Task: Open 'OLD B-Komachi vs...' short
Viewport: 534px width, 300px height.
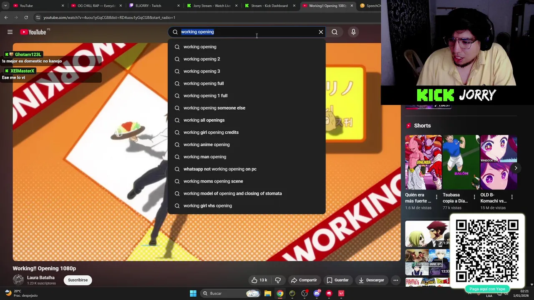Action: tap(499, 162)
